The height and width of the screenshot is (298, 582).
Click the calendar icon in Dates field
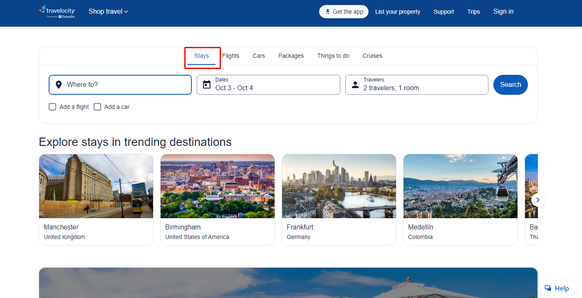click(x=207, y=85)
